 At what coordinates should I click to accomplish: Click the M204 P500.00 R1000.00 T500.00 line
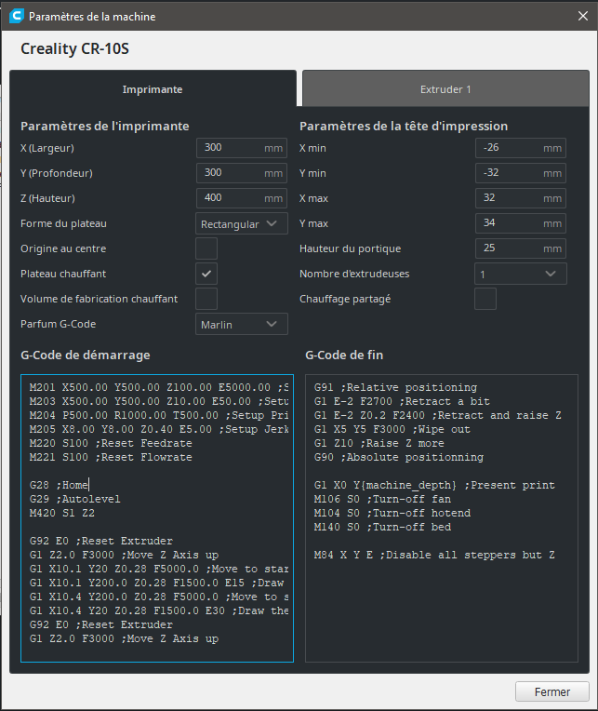[159, 415]
